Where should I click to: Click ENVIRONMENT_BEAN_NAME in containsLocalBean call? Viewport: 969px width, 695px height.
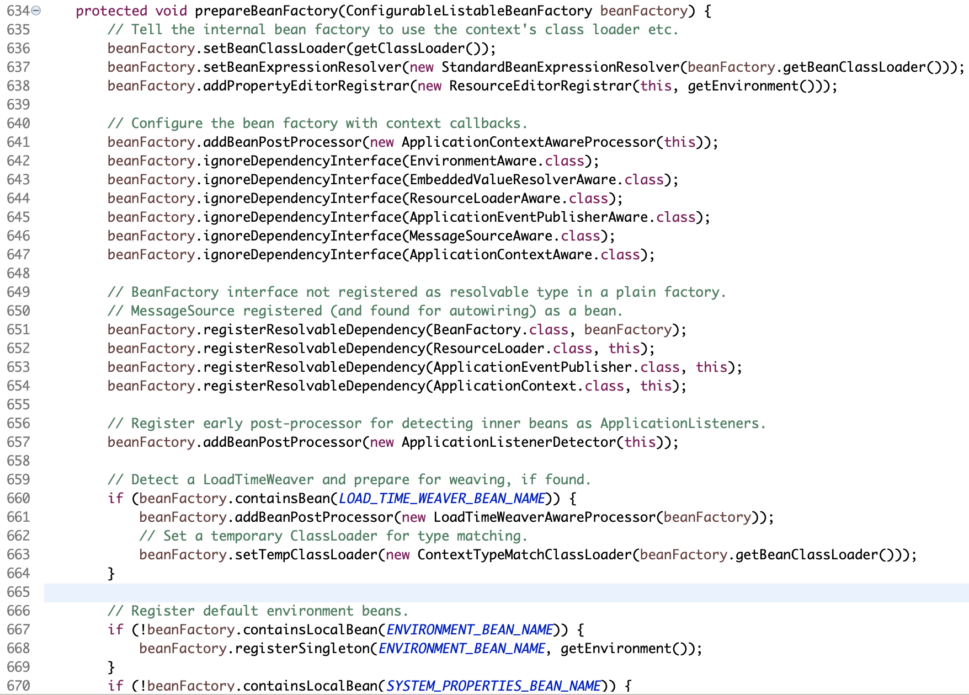tap(470, 630)
